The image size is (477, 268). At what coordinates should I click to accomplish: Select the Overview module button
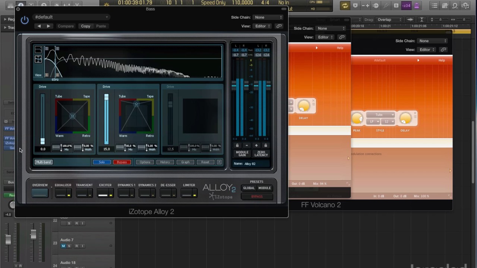[40, 193]
